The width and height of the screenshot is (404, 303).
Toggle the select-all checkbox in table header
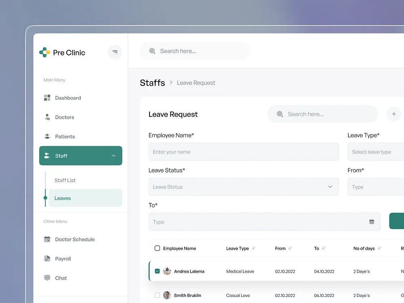(157, 248)
